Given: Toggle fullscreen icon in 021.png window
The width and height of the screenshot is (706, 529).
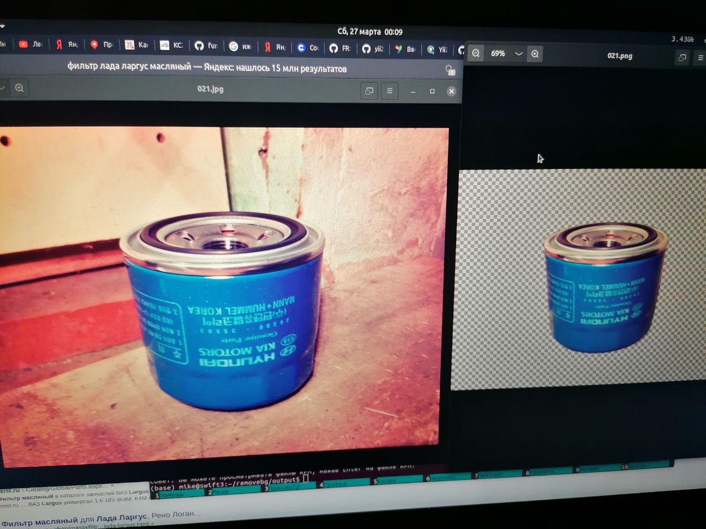Looking at the screenshot, I should click(682, 57).
